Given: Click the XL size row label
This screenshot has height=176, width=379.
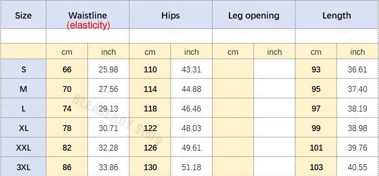Looking at the screenshot, I should coord(23,128).
